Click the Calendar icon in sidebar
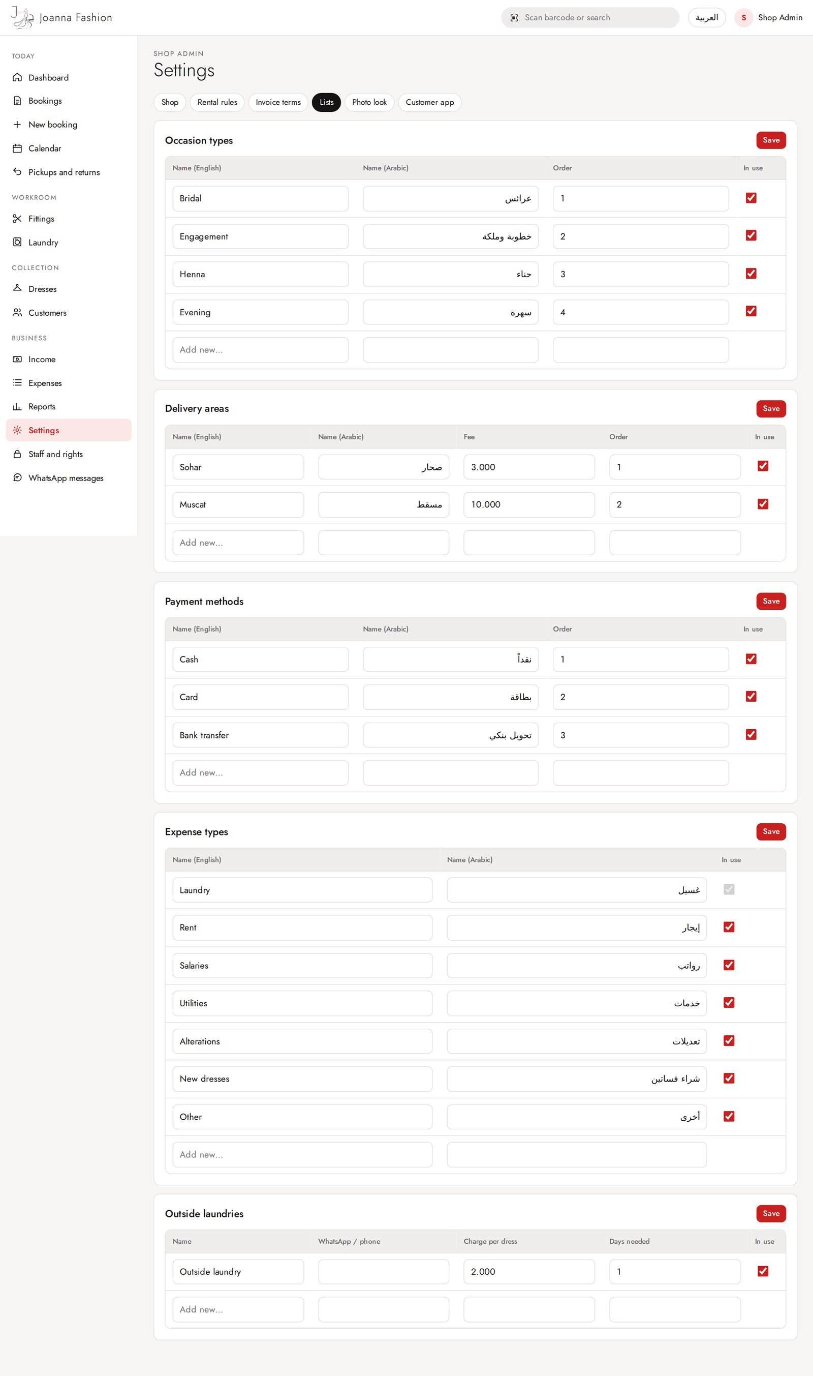Screen dimensions: 813x1376 (x=18, y=148)
